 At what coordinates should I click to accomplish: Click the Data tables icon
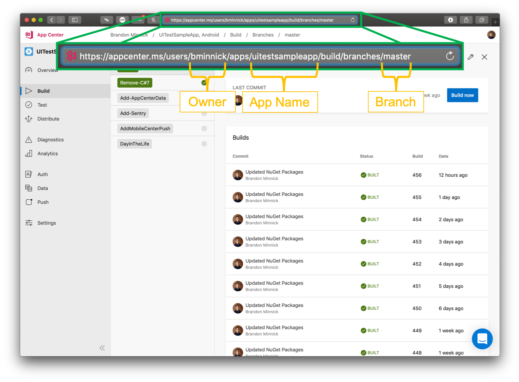click(x=29, y=188)
